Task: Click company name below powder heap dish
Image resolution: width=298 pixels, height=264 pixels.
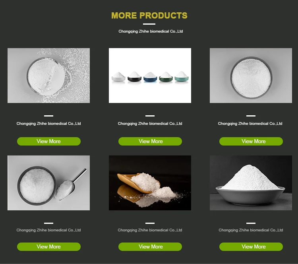Action: 251,230
